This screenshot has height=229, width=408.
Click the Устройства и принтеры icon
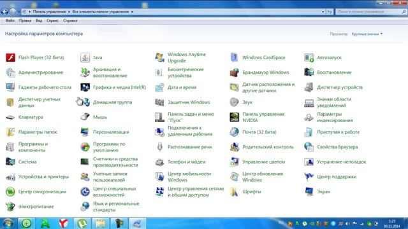click(x=11, y=177)
